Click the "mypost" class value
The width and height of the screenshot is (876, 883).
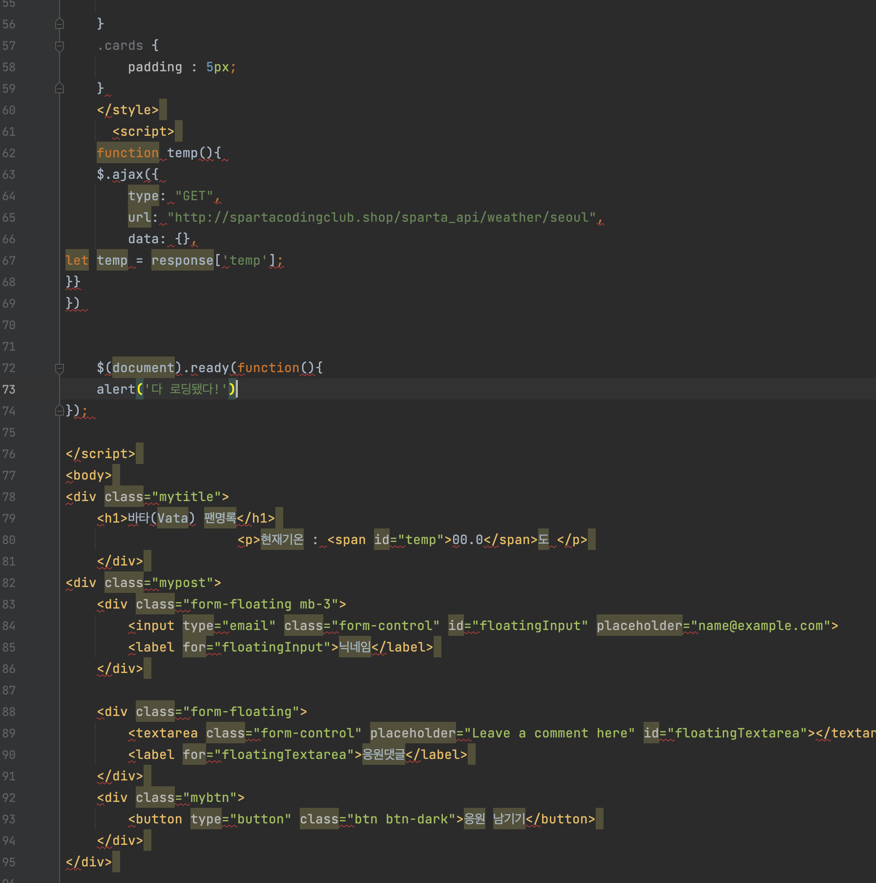pyautogui.click(x=183, y=583)
